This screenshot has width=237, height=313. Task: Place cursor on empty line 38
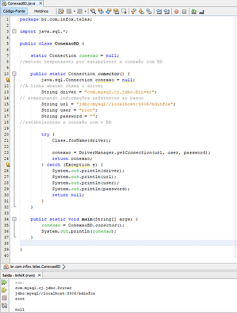click(127, 243)
